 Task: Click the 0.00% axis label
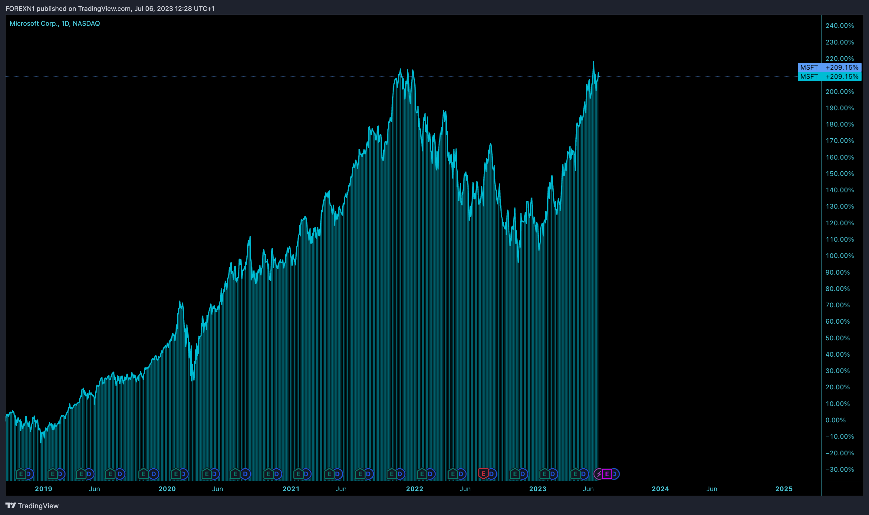pyautogui.click(x=835, y=420)
